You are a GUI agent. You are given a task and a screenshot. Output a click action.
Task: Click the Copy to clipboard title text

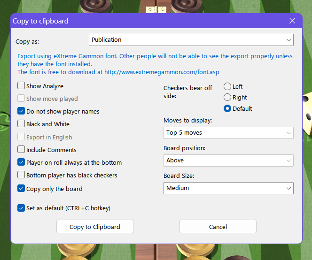[40, 21]
